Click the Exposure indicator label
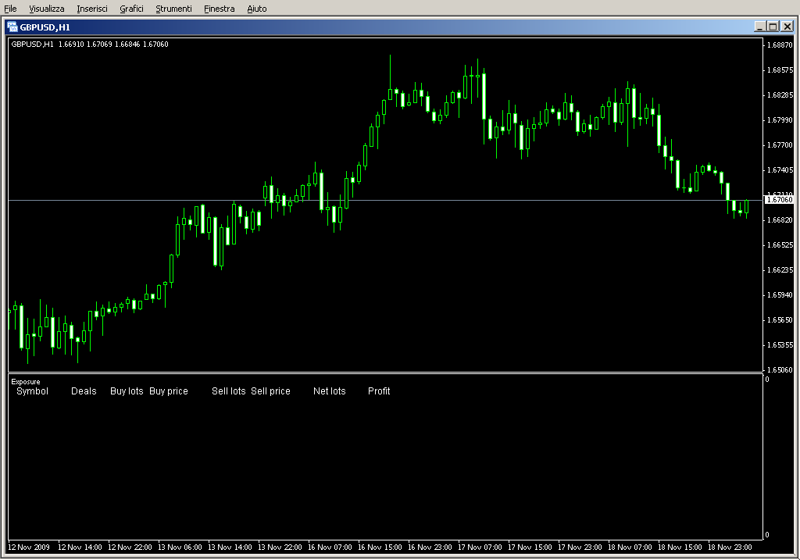This screenshot has width=800, height=560. pos(26,382)
